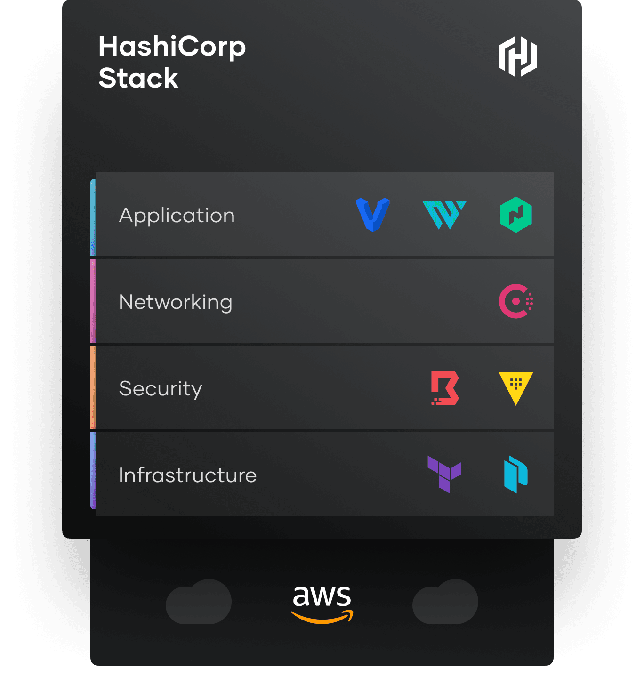The height and width of the screenshot is (676, 644).
Task: Click the yellow Vault triangle icon
Action: coord(516,388)
